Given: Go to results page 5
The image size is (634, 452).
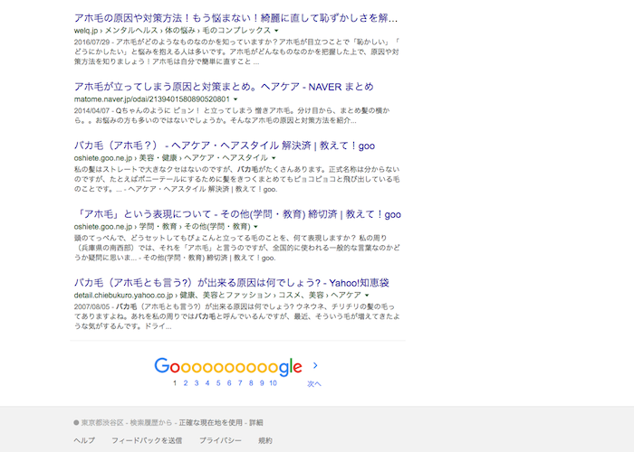Looking at the screenshot, I should pyautogui.click(x=218, y=383).
